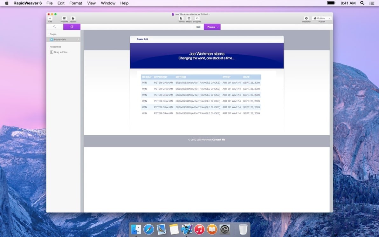Viewport: 379px width, 237px height.
Task: Show the Themes browser
Action: (181, 18)
